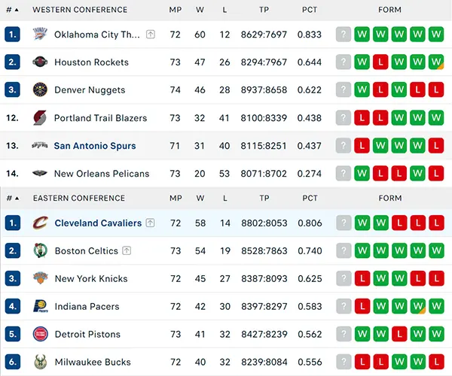Viewport: 452px width, 376px height.
Task: Click the Houston Rockets team logo
Action: [x=40, y=62]
